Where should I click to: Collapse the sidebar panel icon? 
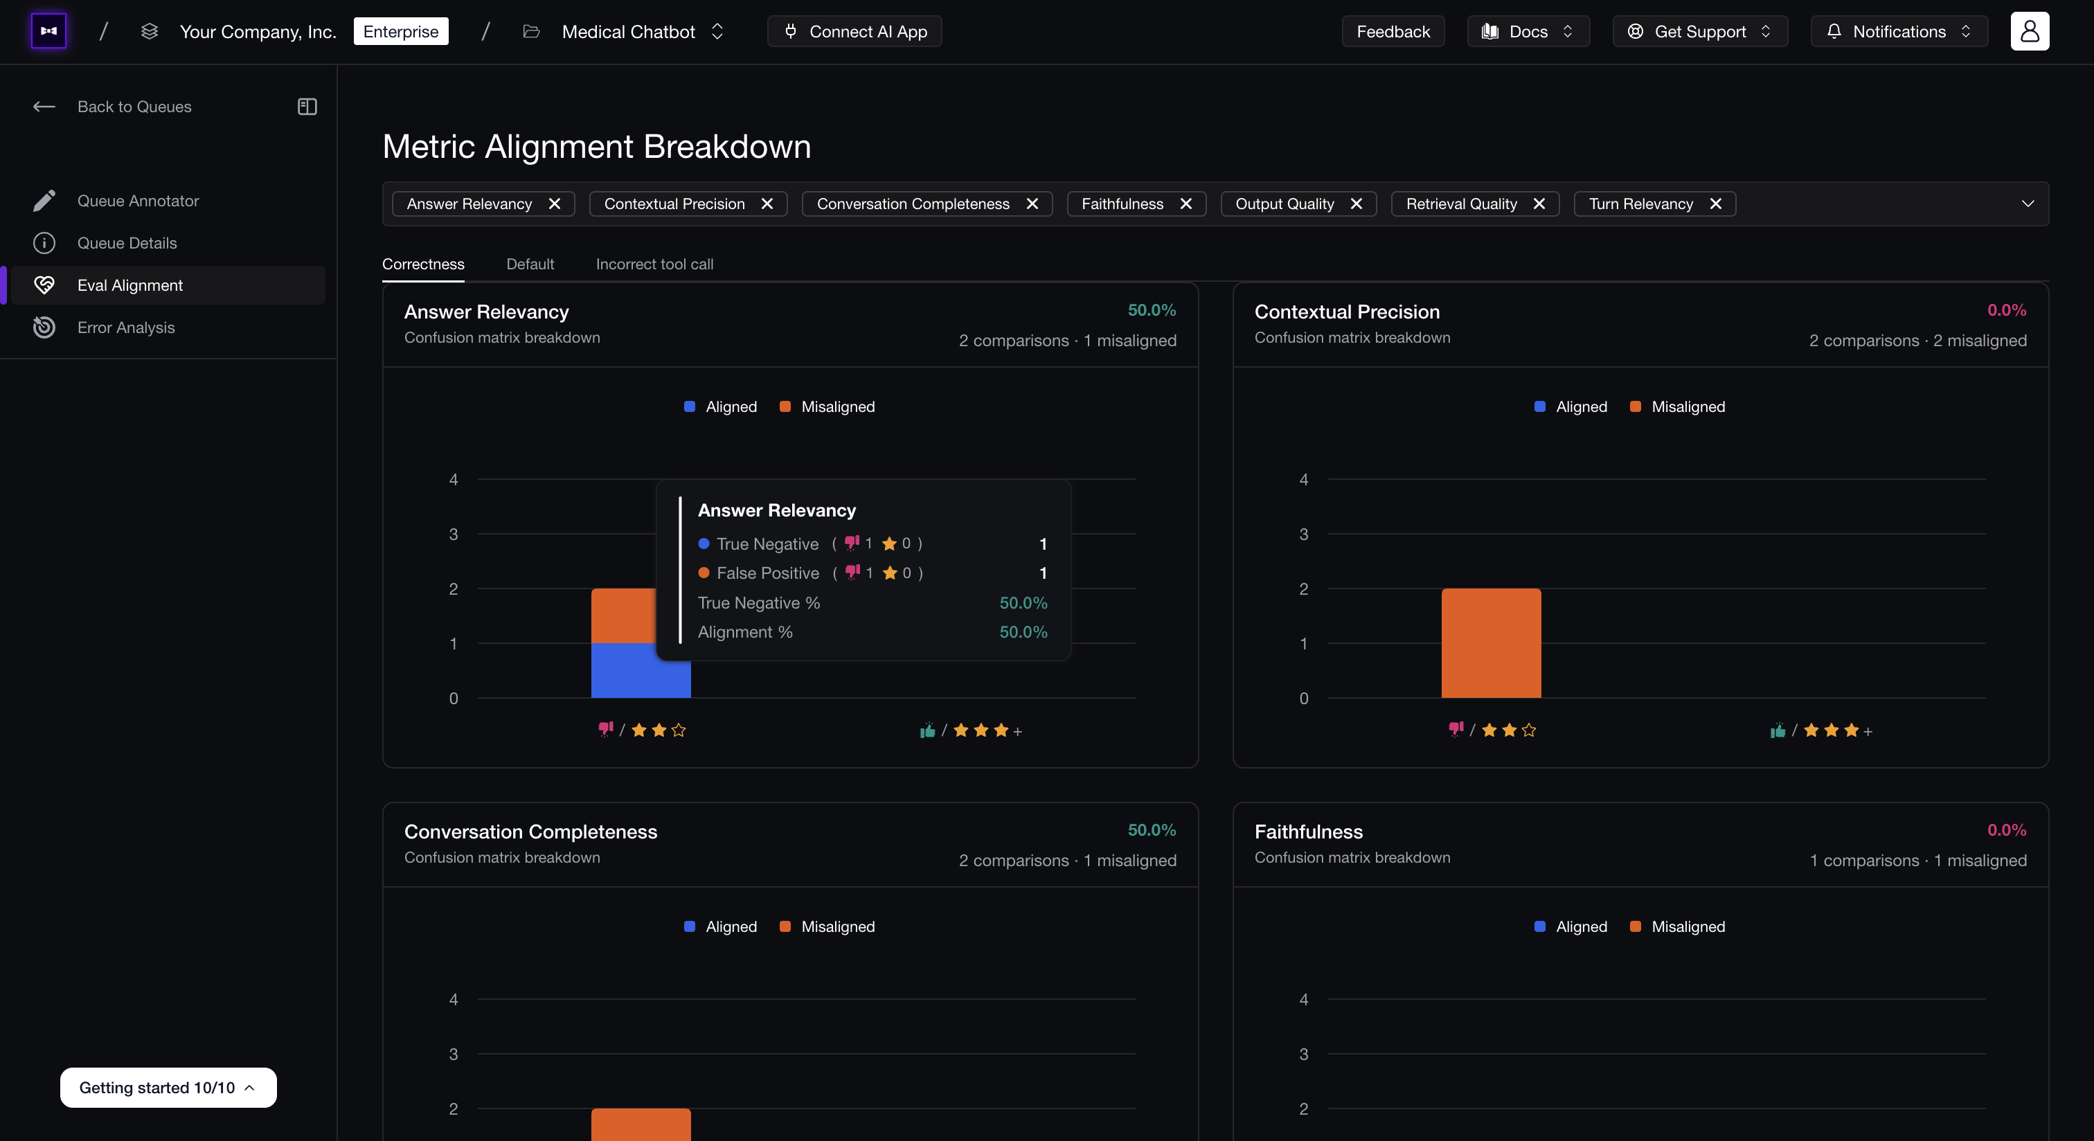[307, 107]
